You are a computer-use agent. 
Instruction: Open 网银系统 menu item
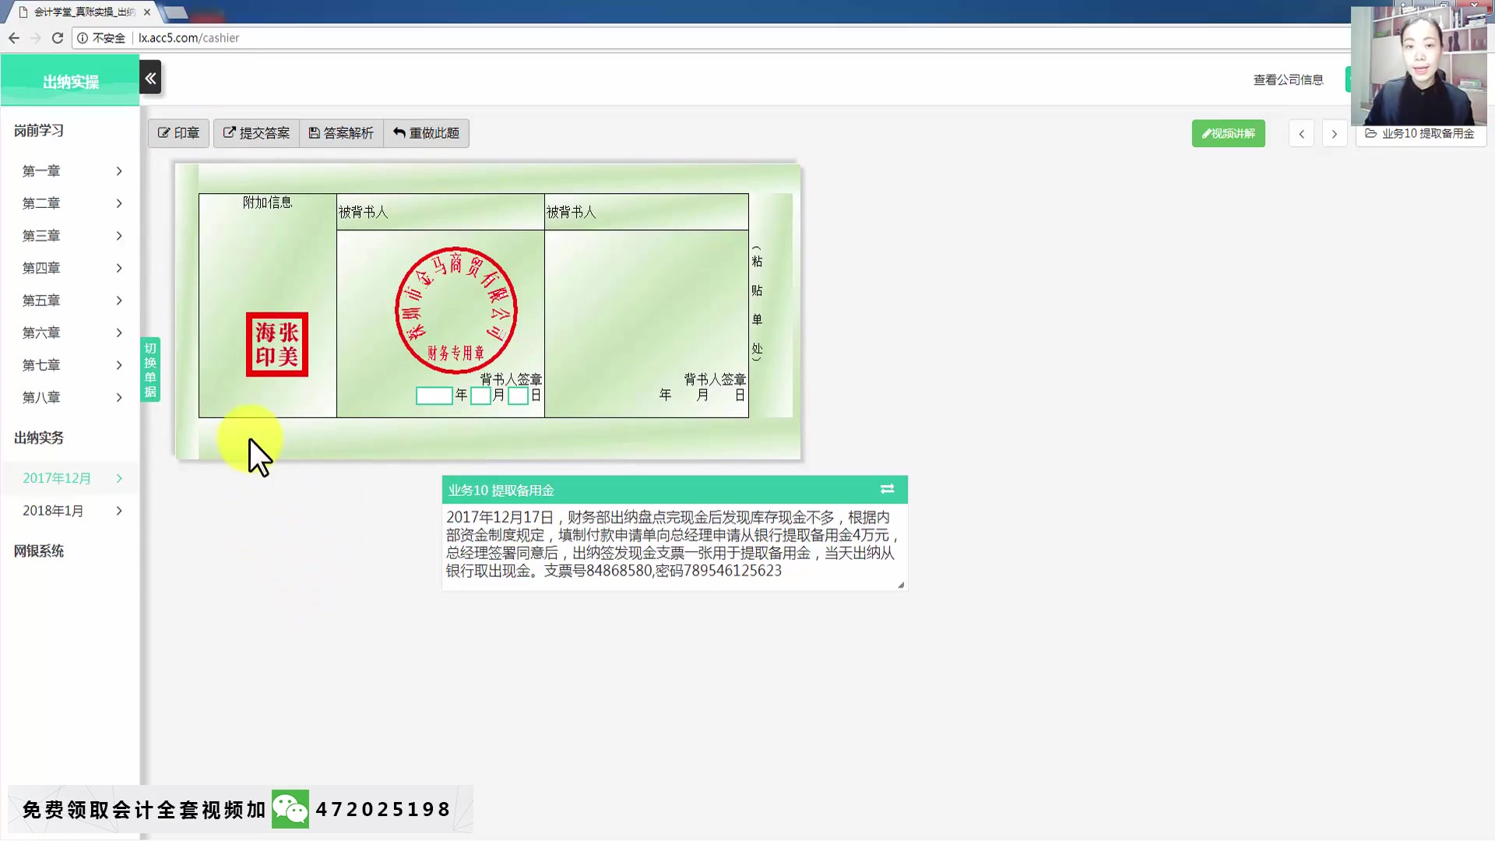click(x=39, y=551)
